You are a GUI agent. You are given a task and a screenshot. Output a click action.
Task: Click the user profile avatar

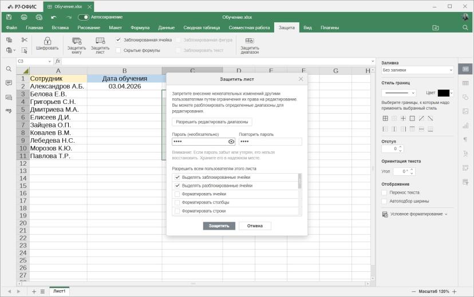click(465, 17)
